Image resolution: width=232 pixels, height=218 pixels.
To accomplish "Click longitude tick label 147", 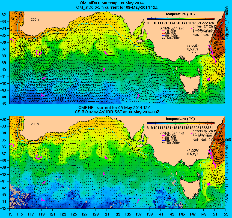I will (192, 214).
